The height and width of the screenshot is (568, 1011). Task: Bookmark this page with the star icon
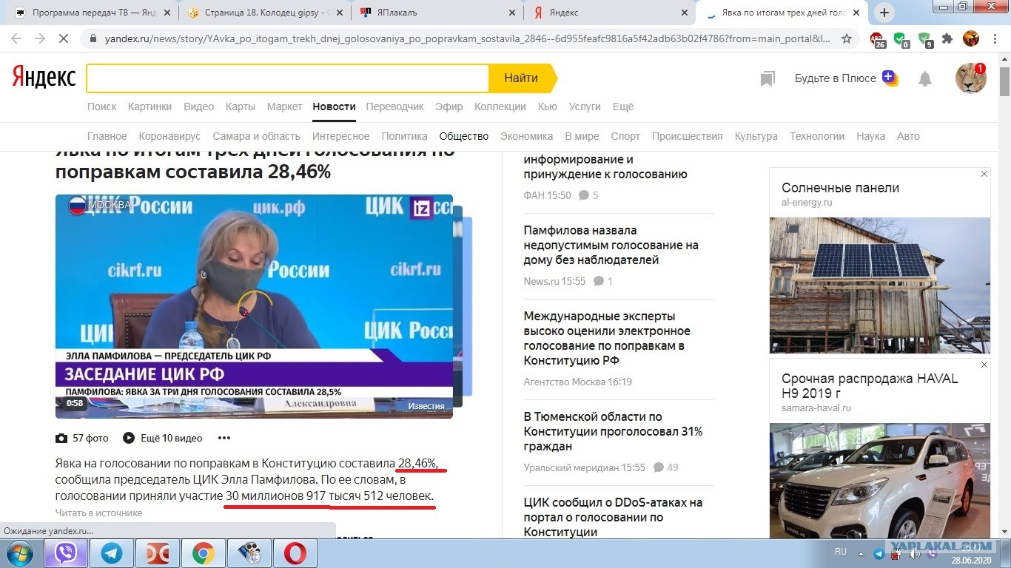coord(847,38)
